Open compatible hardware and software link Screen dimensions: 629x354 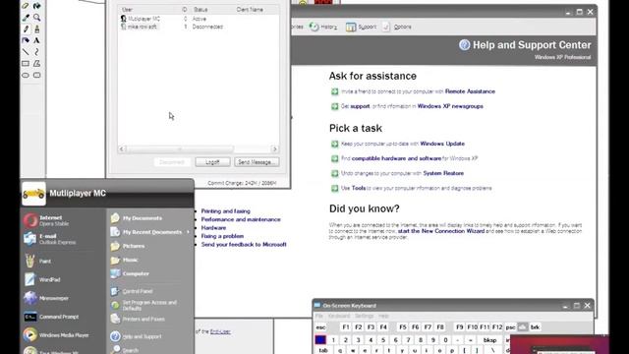pos(396,158)
